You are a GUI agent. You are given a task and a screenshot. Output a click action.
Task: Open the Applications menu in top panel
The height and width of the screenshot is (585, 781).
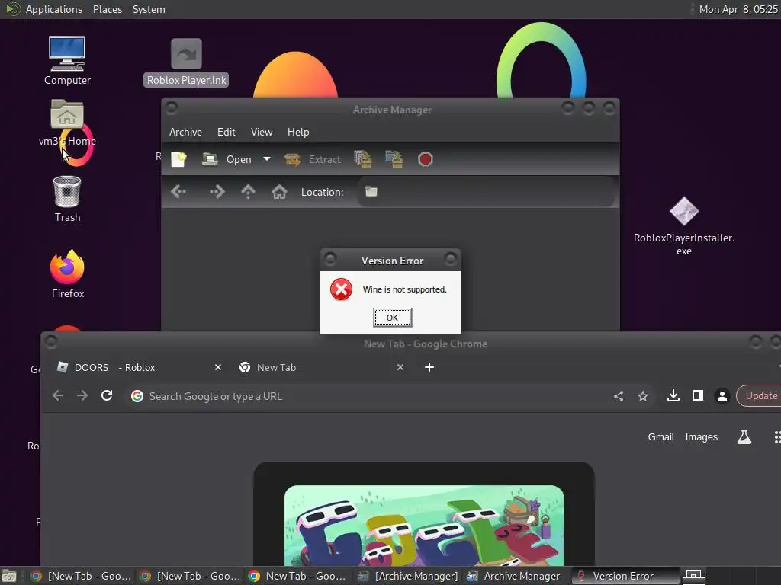point(54,9)
